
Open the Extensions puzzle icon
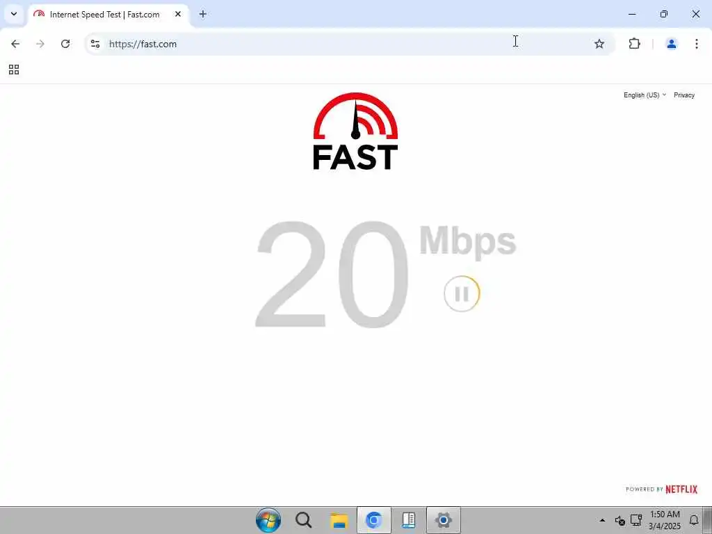(x=634, y=44)
